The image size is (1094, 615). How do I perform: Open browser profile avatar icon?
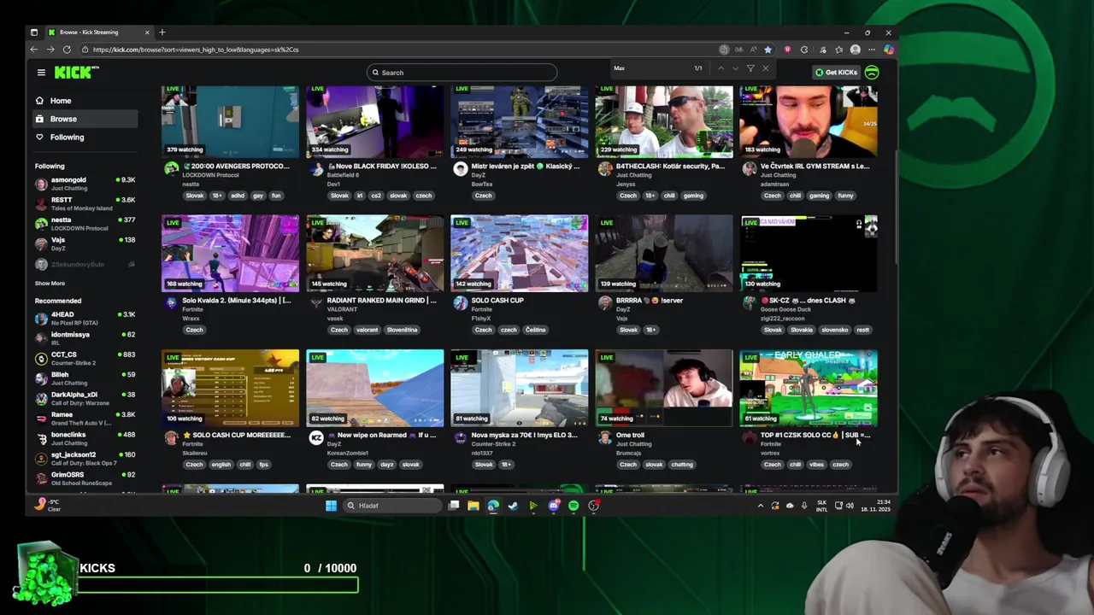[x=855, y=50]
